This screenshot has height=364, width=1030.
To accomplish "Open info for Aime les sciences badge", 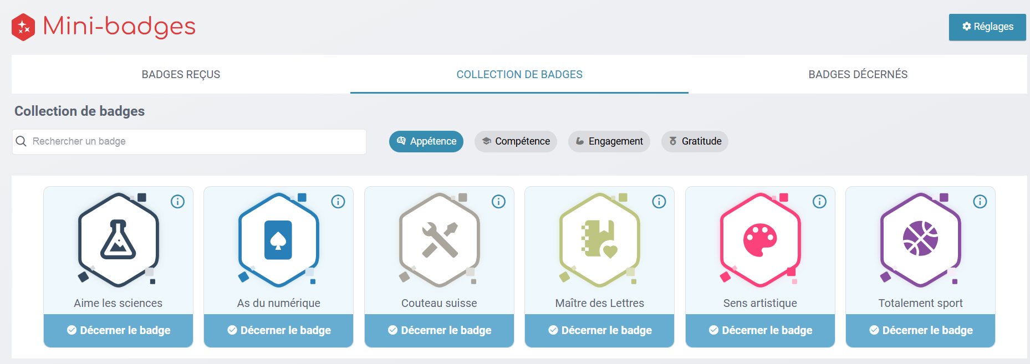I will (x=177, y=202).
